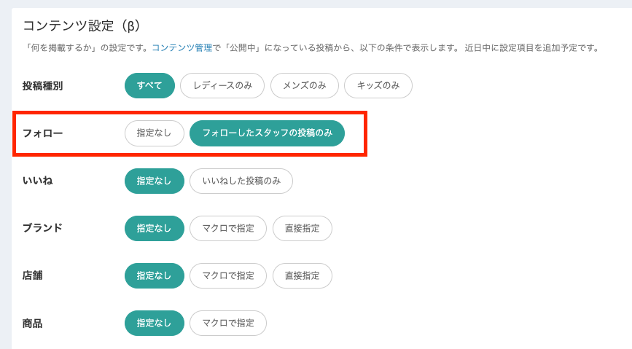Set 店舗 to 指定なし
Image resolution: width=632 pixels, height=349 pixels.
tap(154, 275)
